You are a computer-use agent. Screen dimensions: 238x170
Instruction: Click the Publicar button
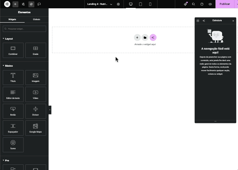224,4
